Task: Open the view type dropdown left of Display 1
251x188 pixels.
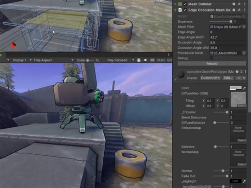Action: pos(8,60)
